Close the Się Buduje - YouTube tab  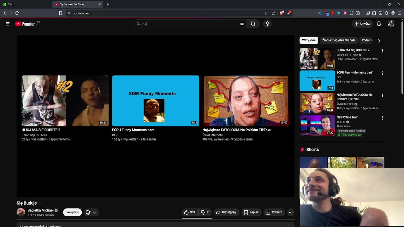point(100,4)
